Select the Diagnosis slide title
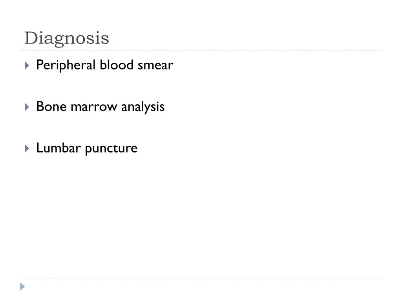 click(67, 38)
